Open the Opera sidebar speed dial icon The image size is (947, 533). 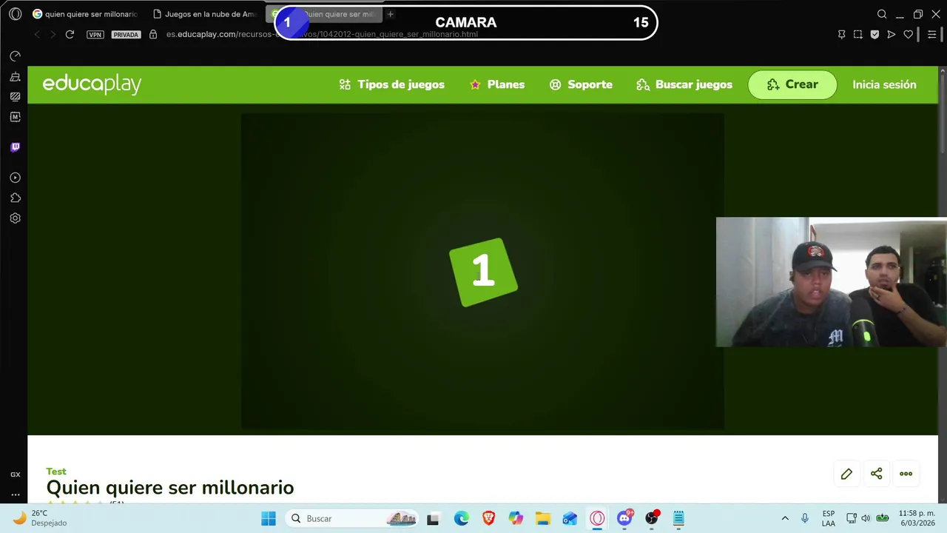pyautogui.click(x=15, y=56)
